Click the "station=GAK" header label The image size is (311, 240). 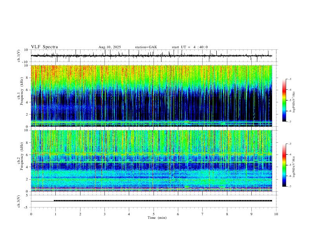[146, 47]
